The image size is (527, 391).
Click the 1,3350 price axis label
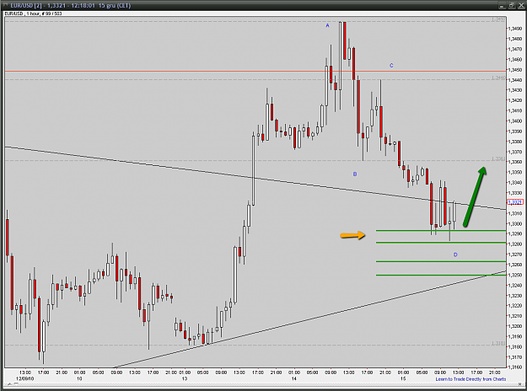point(515,172)
